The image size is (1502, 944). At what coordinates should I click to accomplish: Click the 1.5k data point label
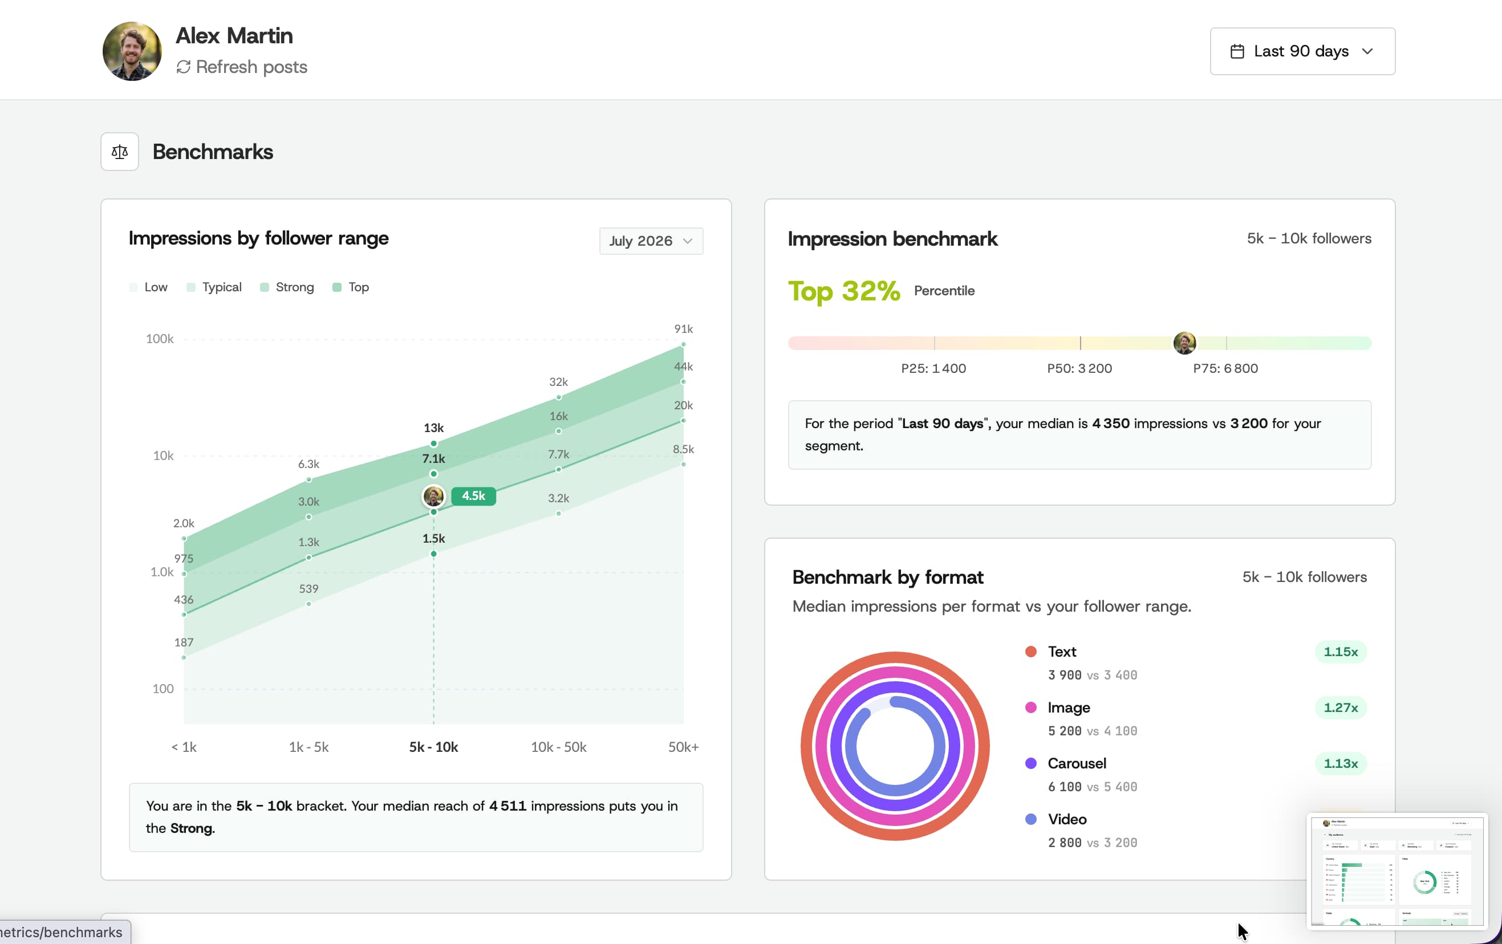(433, 538)
